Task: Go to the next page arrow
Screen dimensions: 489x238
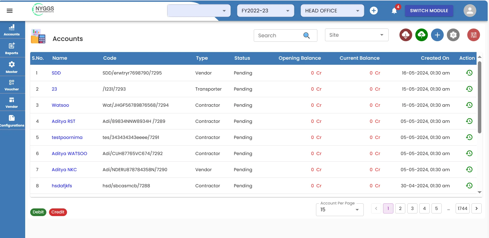Action: pyautogui.click(x=477, y=208)
